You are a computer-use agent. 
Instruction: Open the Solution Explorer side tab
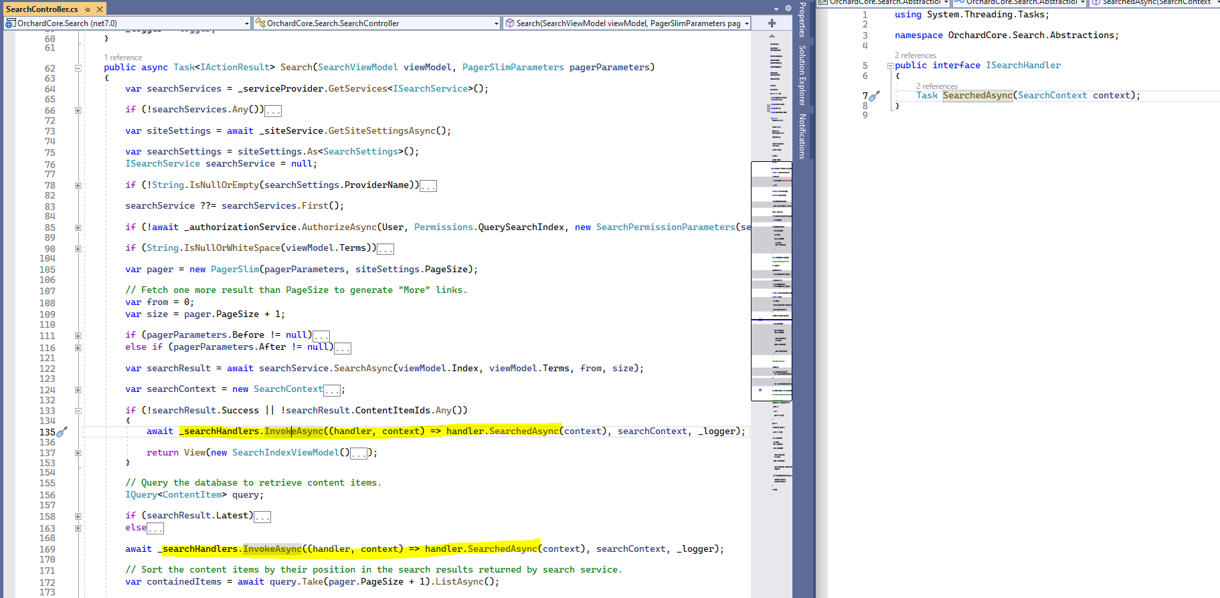[x=802, y=76]
